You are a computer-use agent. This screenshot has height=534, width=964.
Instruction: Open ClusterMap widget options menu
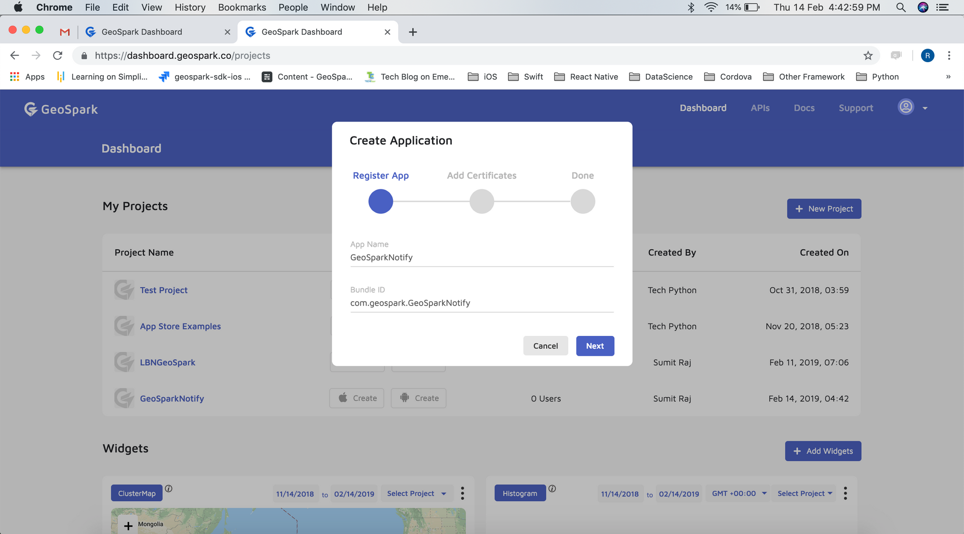coord(462,493)
